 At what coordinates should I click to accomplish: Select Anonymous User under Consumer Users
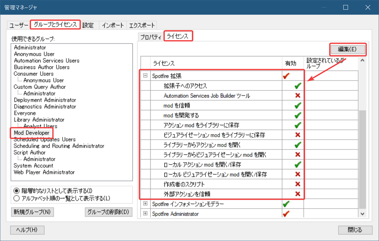point(44,80)
